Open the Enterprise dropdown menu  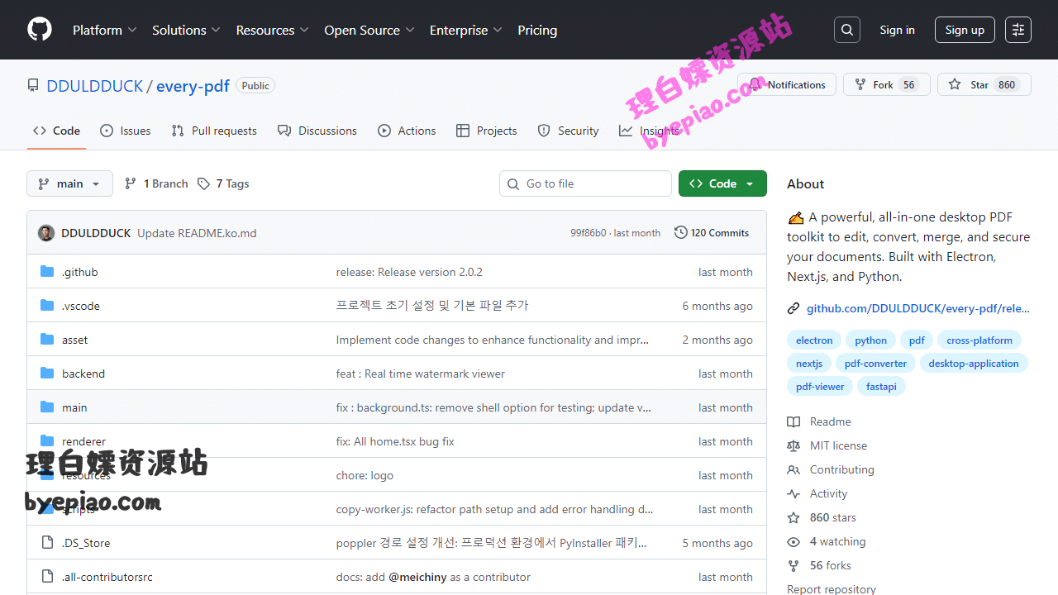tap(465, 30)
